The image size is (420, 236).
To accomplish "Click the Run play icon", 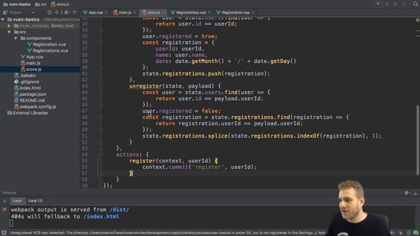I will (x=387, y=4).
